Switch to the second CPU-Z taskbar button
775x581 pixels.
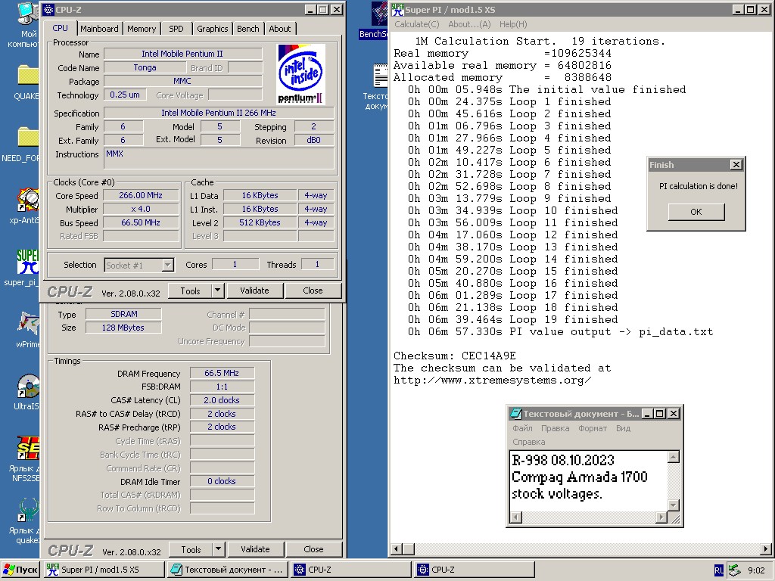pos(474,570)
